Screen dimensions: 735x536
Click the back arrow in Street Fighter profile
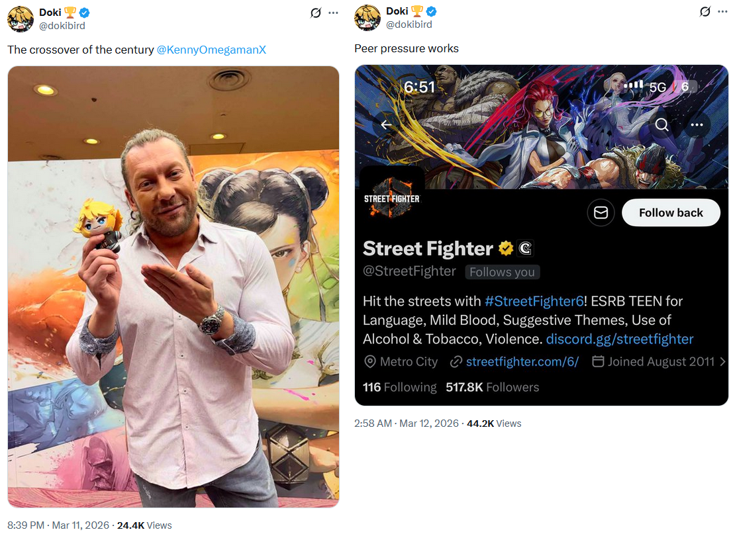click(x=386, y=124)
